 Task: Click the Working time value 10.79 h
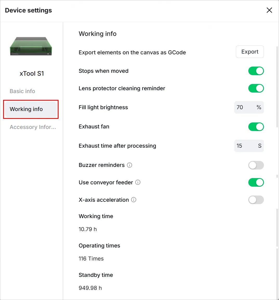click(88, 229)
